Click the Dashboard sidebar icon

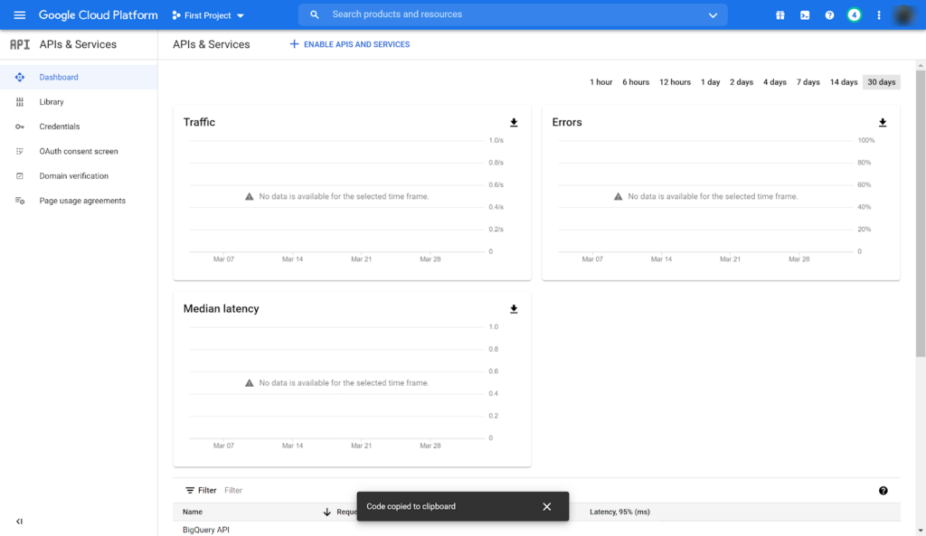click(x=20, y=78)
